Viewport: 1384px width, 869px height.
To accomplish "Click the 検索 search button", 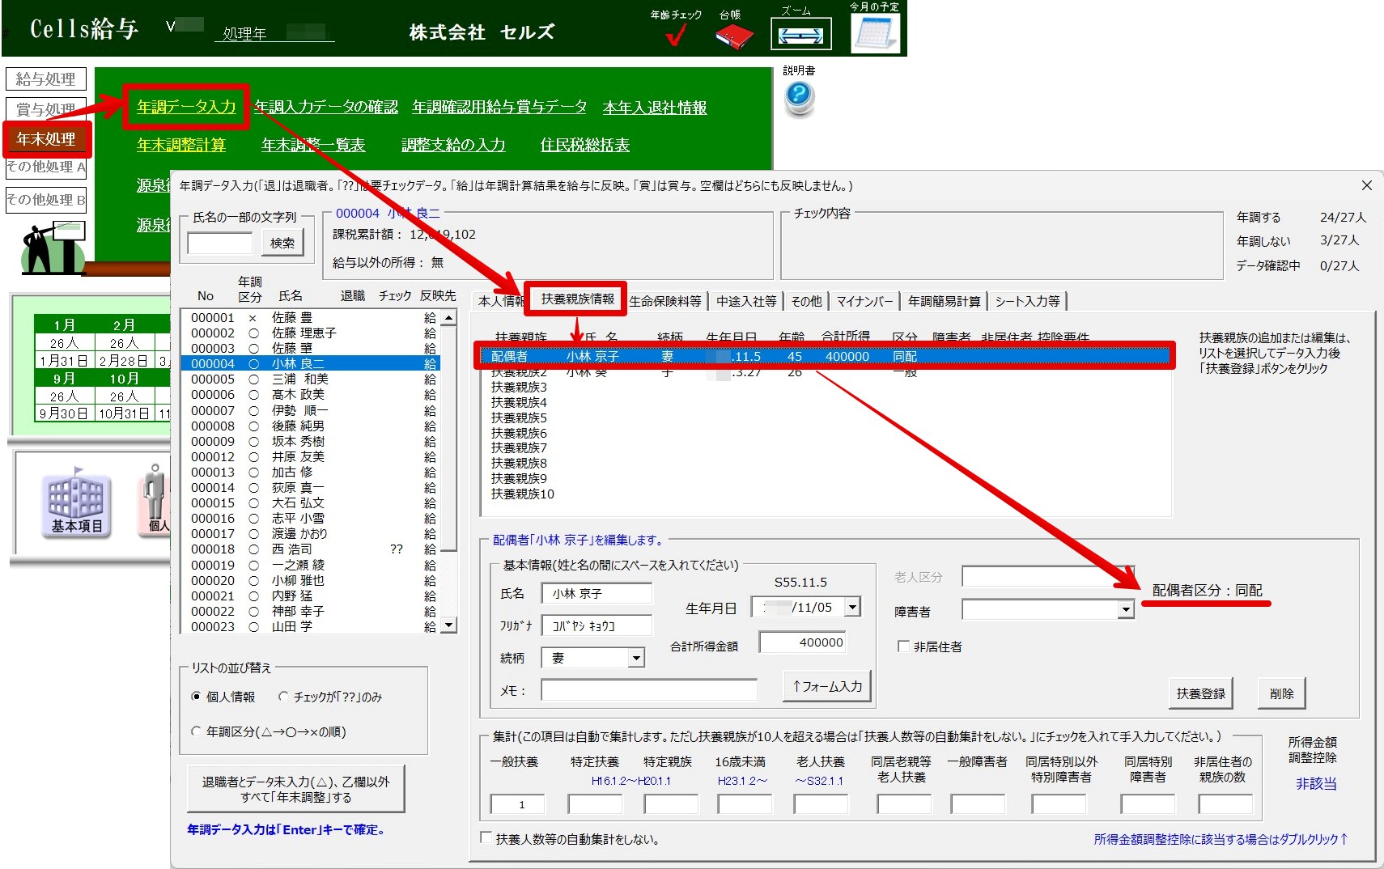I will pyautogui.click(x=282, y=243).
